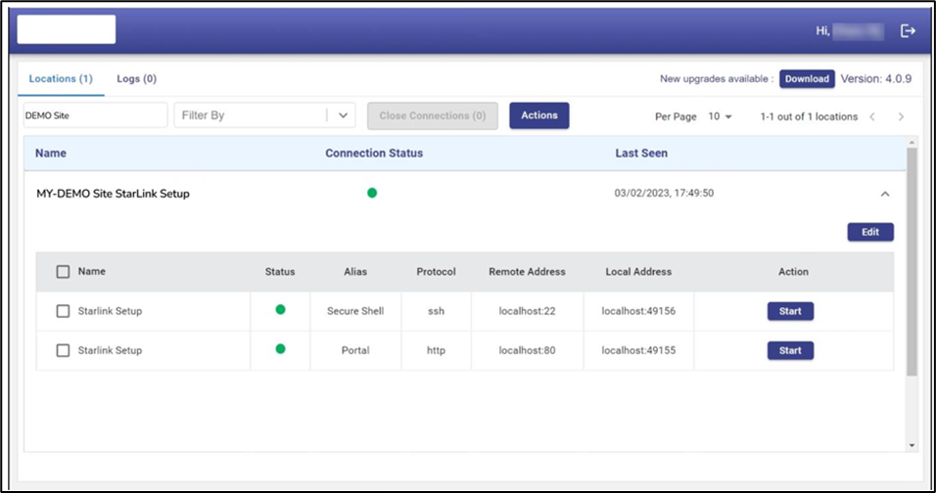This screenshot has height=493, width=936.
Task: Open the Filter By dropdown
Action: pyautogui.click(x=342, y=115)
